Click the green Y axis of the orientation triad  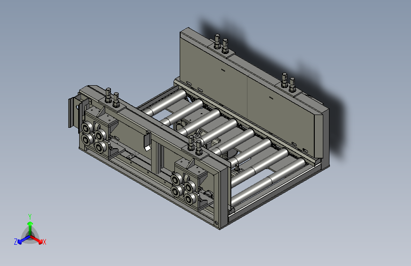(x=30, y=229)
